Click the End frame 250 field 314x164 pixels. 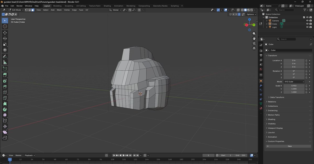(x=241, y=155)
